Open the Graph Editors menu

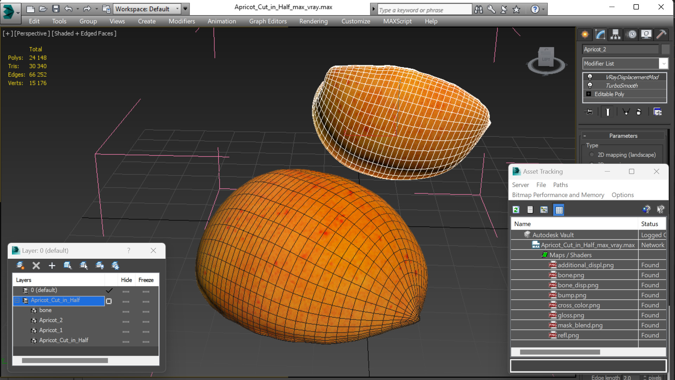268,21
